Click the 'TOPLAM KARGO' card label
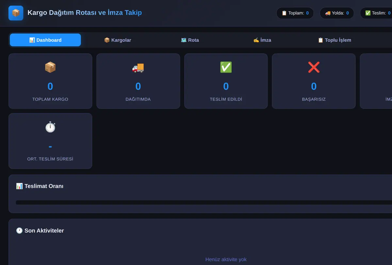The height and width of the screenshot is (265, 392). pos(50,99)
